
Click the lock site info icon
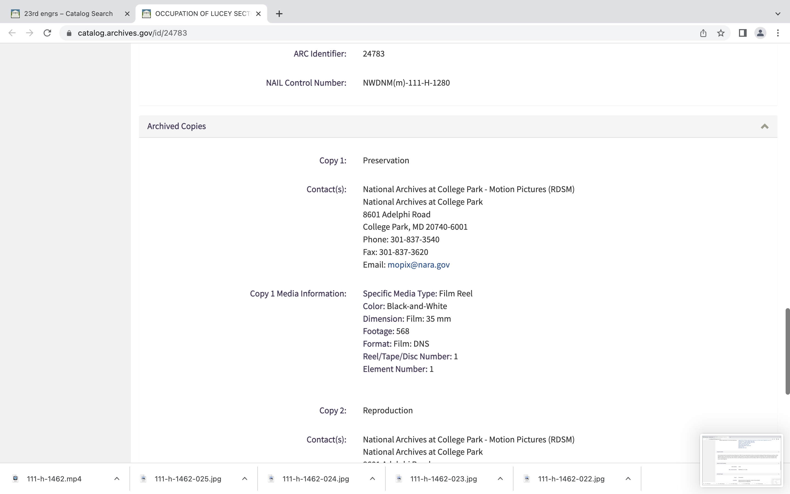(x=69, y=33)
